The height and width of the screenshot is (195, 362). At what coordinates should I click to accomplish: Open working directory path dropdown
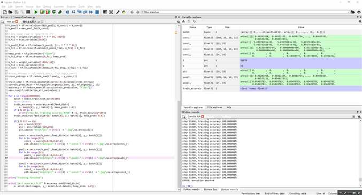[348, 12]
